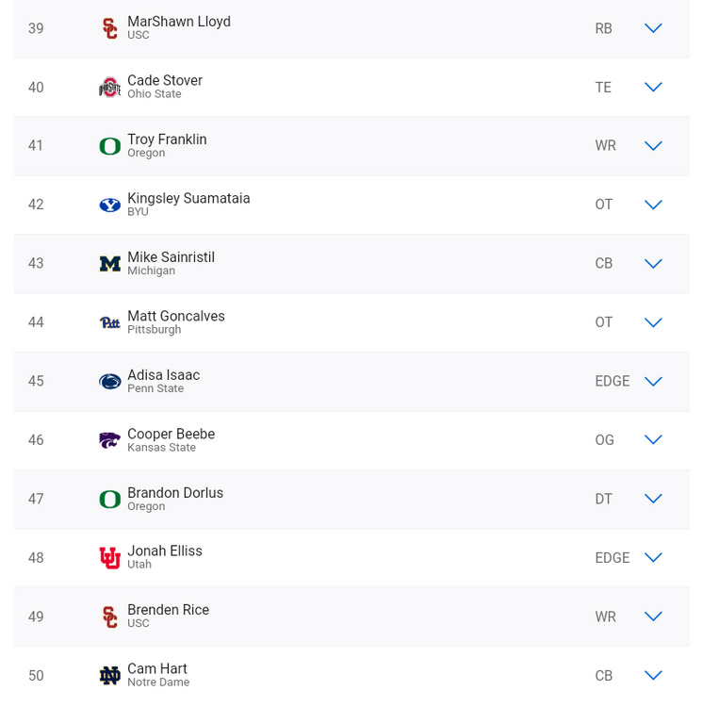The width and height of the screenshot is (703, 707).
Task: Click rank number 44 for Matt Goncalves
Action: click(36, 322)
